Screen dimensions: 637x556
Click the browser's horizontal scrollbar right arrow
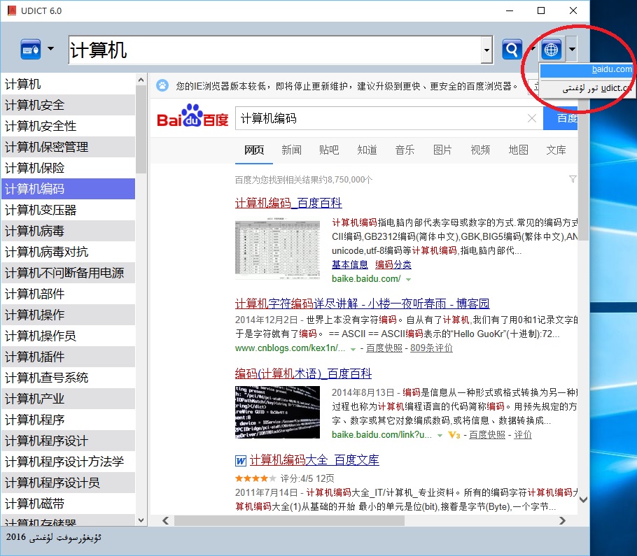(x=562, y=520)
